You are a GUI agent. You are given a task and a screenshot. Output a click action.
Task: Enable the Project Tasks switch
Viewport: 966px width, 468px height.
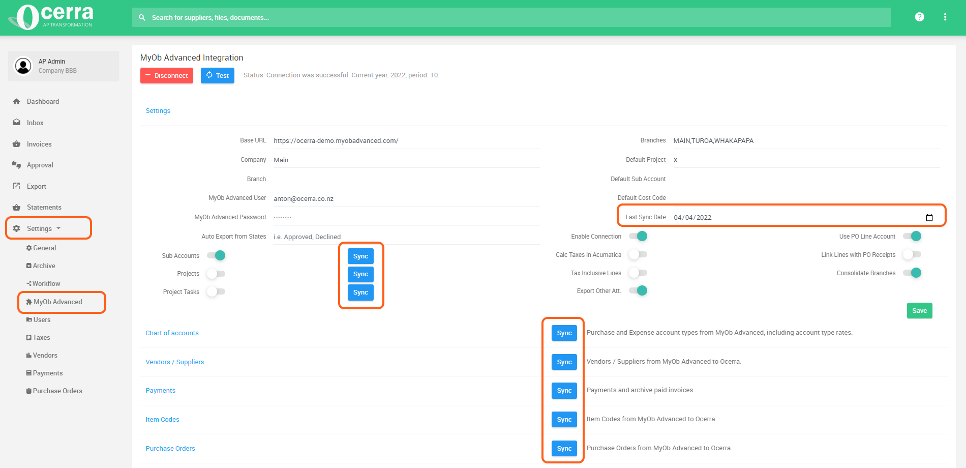[x=216, y=291]
